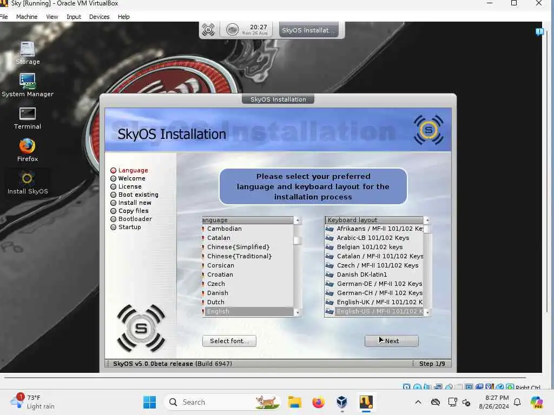Open the Machine menu

[x=27, y=17]
